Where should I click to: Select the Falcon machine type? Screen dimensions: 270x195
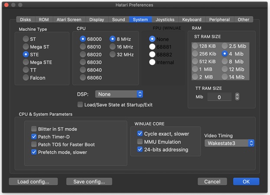[x=26, y=78]
